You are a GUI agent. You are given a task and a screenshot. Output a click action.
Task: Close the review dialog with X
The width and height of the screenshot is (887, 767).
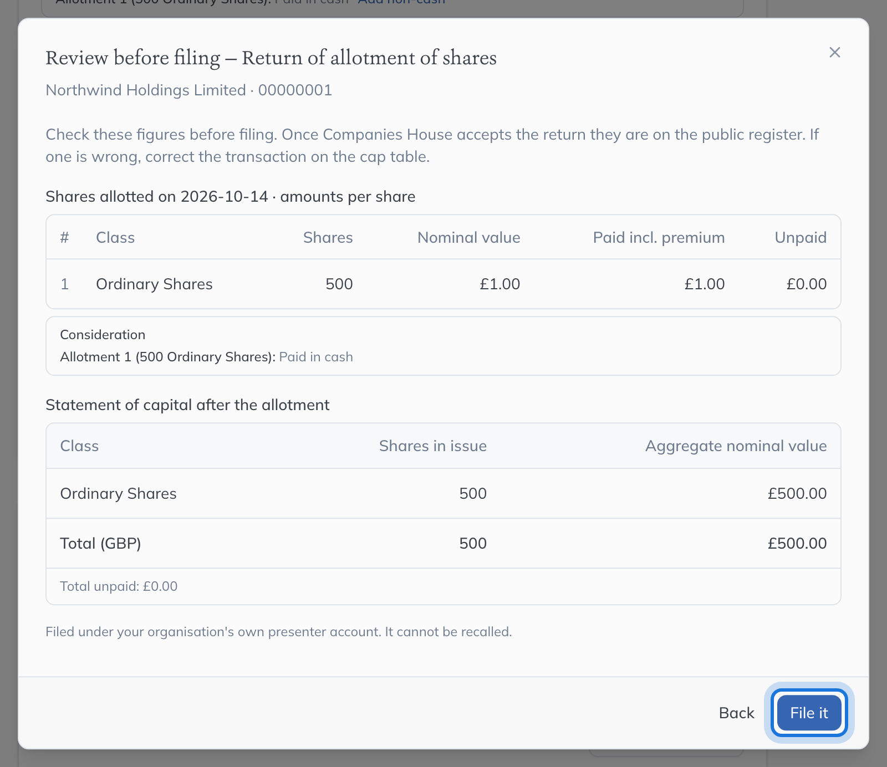(x=834, y=52)
